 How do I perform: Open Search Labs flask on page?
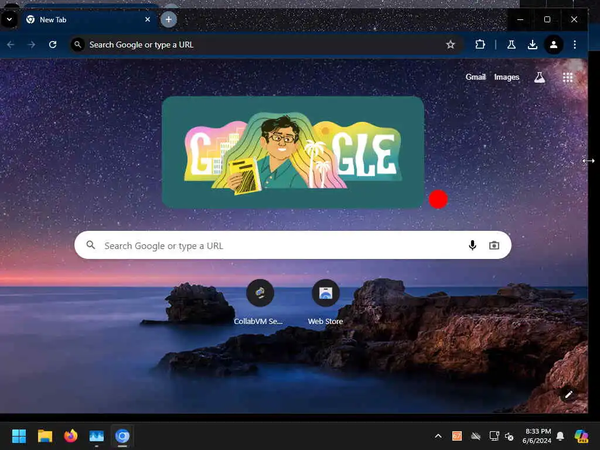pyautogui.click(x=540, y=77)
